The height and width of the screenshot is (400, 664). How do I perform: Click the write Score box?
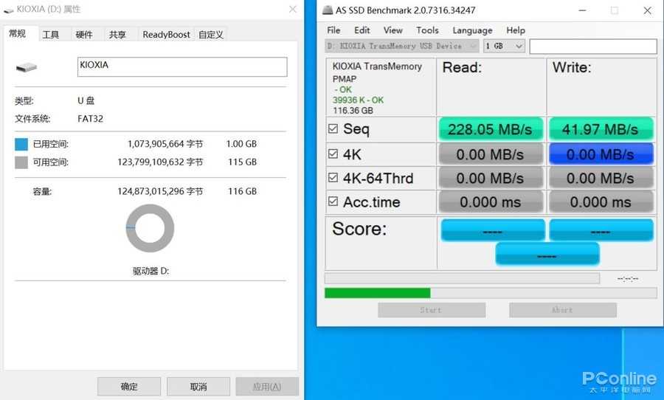601,230
